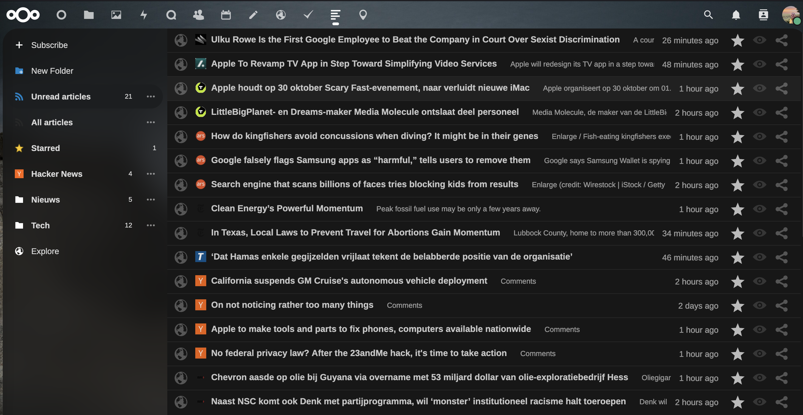Open the search magnifier in the top bar
This screenshot has height=415, width=803.
[x=709, y=15]
